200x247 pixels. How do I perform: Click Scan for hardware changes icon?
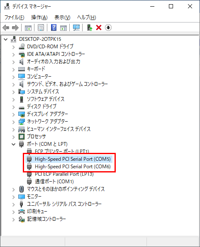tap(76, 28)
